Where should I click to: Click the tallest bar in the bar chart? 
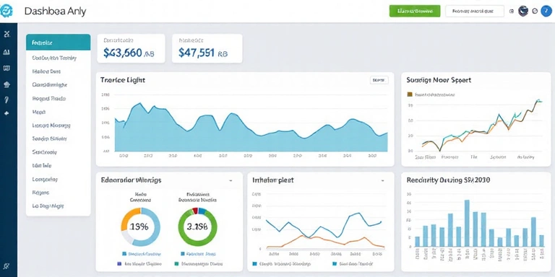coord(467,224)
